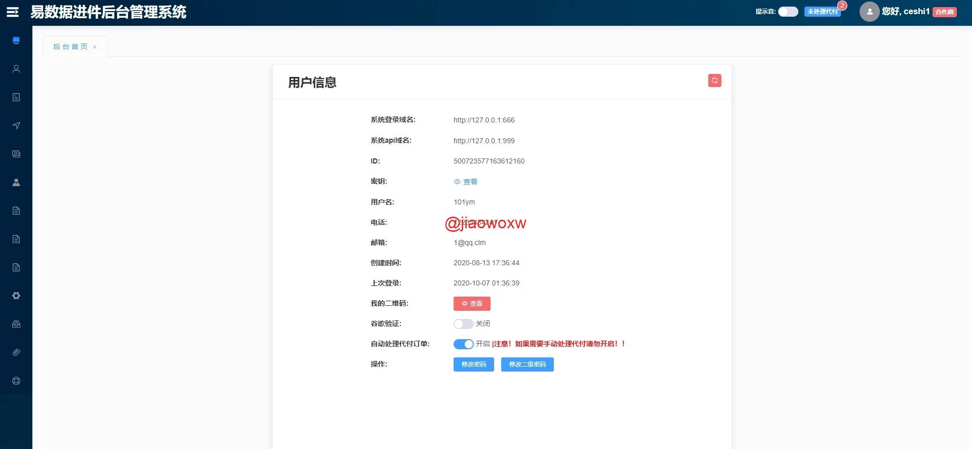Image resolution: width=972 pixels, height=449 pixels.
Task: Select the username value 101ym
Action: pos(464,202)
